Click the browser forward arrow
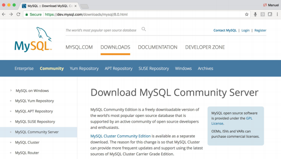 [11, 14]
